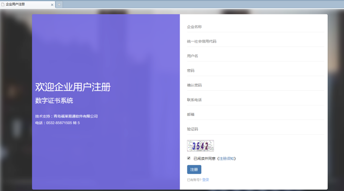Screen dimensions: 344x191
Task: Select the 企业用户注册 tab title
Action: tap(15, 4)
